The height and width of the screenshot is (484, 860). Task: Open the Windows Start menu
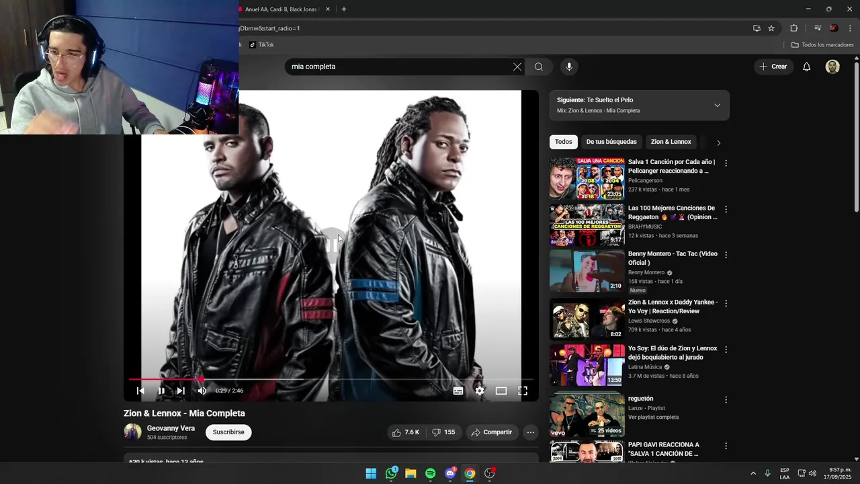[x=371, y=473]
